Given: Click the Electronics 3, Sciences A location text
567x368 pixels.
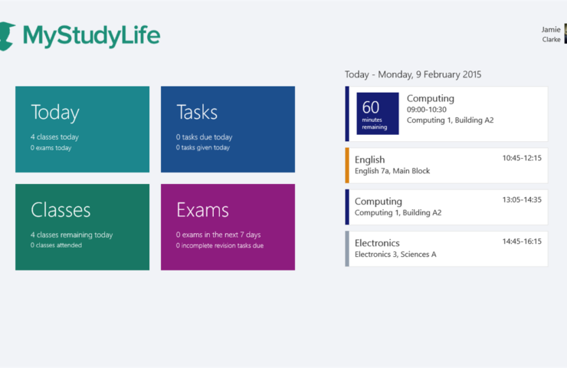Looking at the screenshot, I should tap(395, 255).
